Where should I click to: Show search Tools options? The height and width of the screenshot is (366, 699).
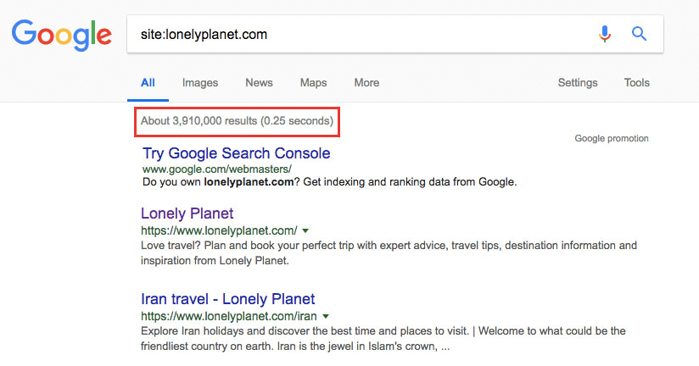tap(636, 83)
